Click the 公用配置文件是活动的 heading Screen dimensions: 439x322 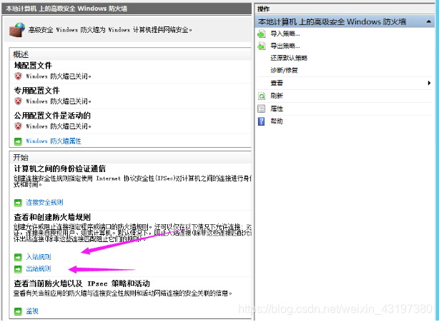[x=52, y=116]
